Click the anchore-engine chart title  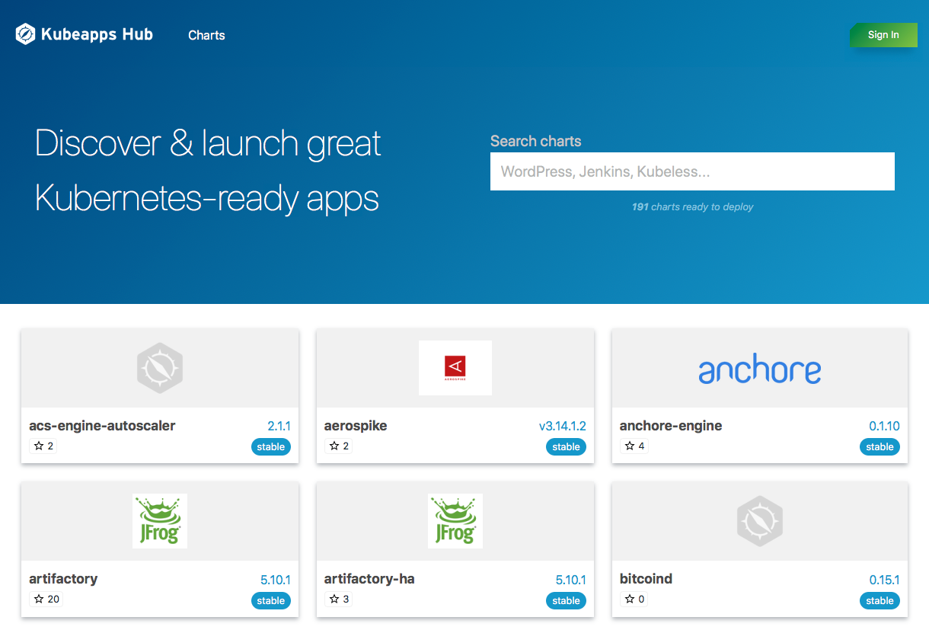[x=670, y=426]
